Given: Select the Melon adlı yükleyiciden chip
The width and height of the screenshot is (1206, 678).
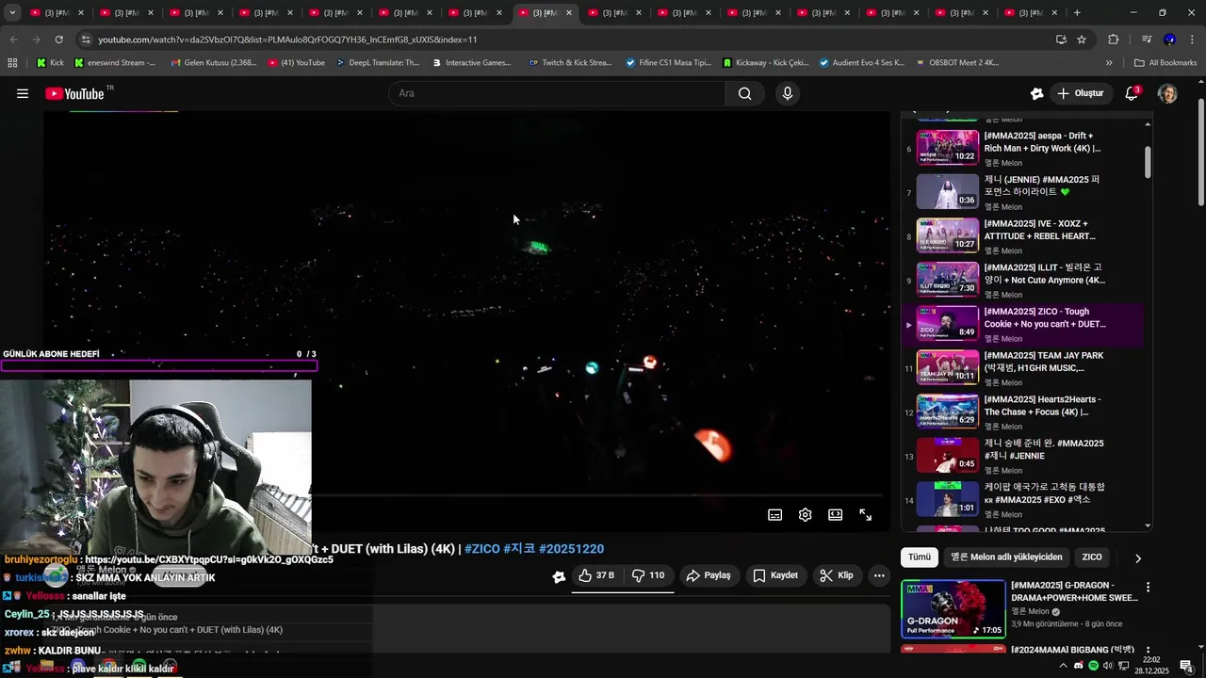Looking at the screenshot, I should 1006,557.
